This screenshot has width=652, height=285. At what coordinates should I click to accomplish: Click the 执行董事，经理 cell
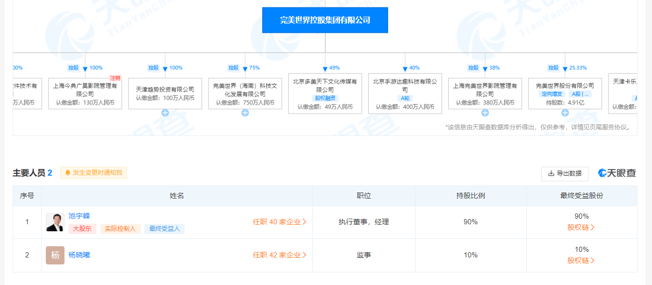[x=364, y=222]
